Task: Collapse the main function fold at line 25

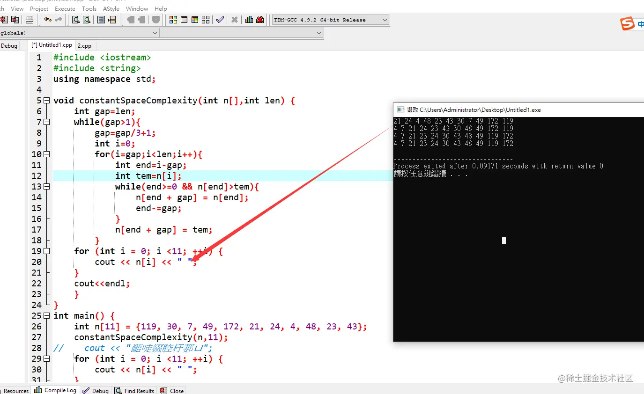Action: tap(46, 316)
